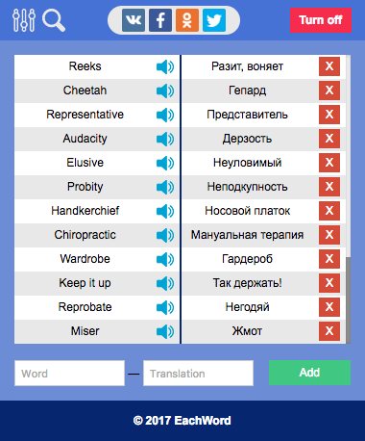The image size is (365, 441).
Task: Open the settings sliders icon
Action: (24, 20)
